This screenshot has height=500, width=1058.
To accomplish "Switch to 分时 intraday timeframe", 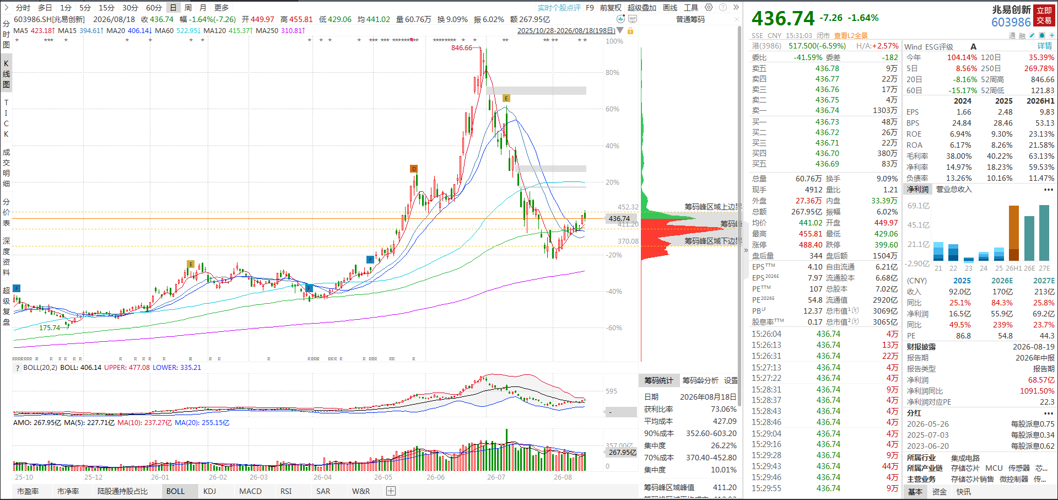I will [23, 8].
